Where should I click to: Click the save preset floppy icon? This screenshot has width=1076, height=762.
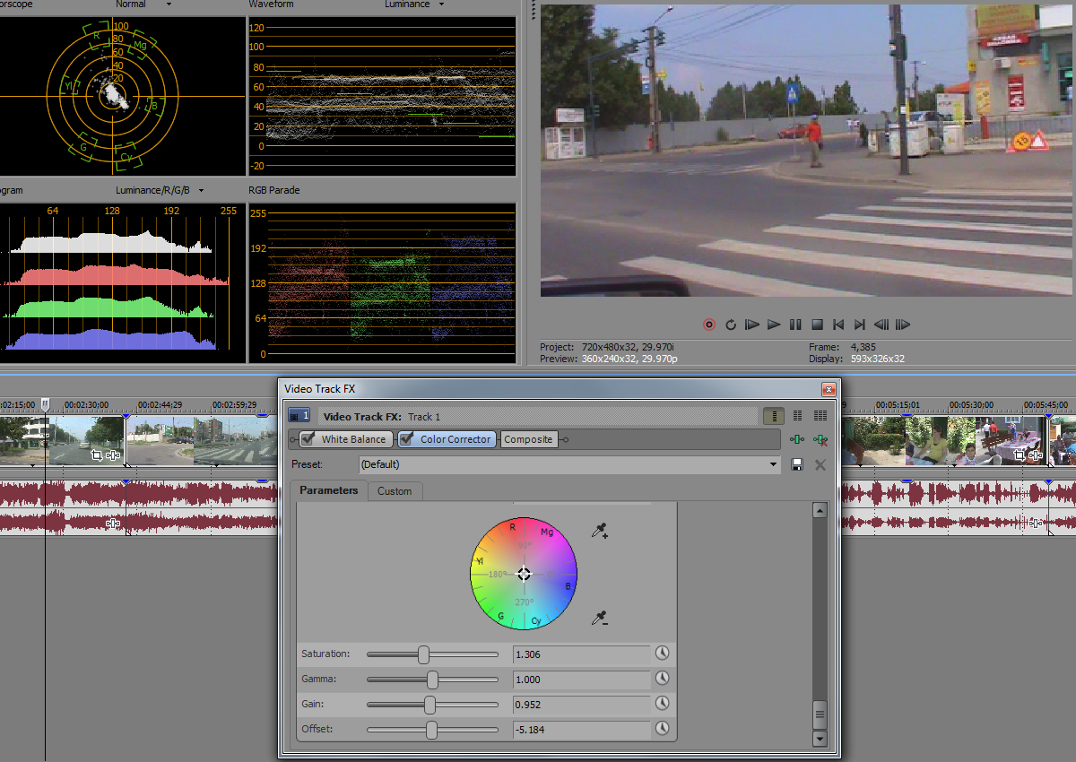pyautogui.click(x=797, y=464)
